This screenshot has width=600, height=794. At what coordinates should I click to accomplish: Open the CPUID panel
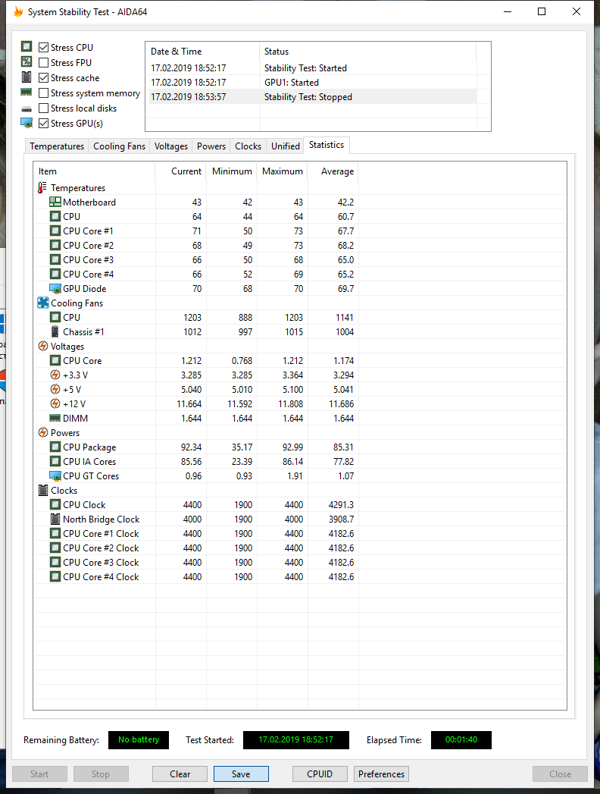coord(320,774)
